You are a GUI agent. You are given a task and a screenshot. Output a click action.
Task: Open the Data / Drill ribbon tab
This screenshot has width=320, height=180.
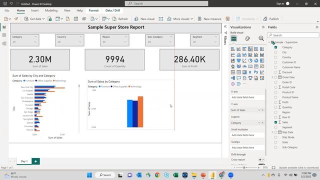(112, 10)
